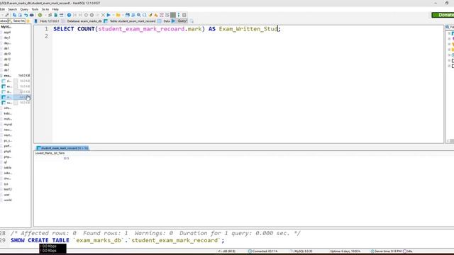Click the Replace text icon next to Find

(145, 15)
